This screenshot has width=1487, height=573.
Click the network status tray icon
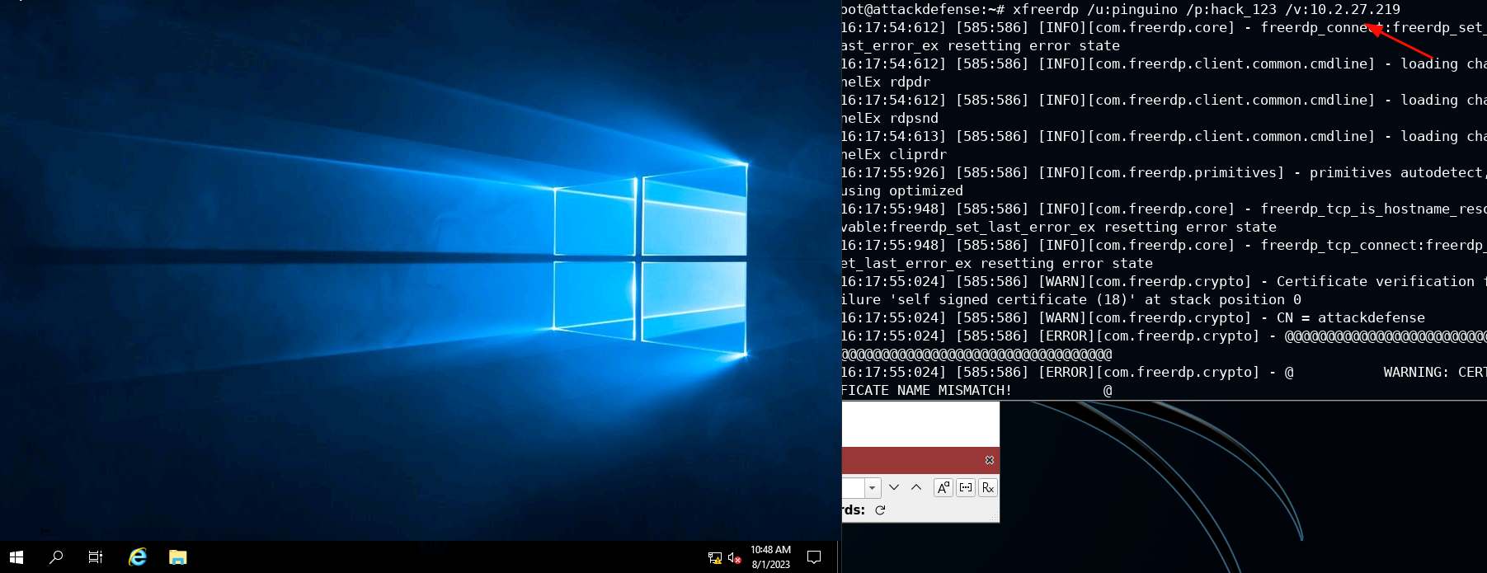[x=715, y=558]
